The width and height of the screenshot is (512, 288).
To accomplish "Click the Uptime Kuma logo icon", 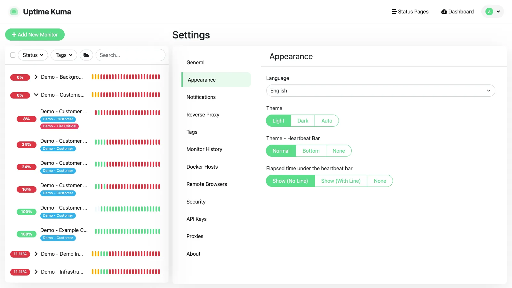I will pyautogui.click(x=14, y=12).
